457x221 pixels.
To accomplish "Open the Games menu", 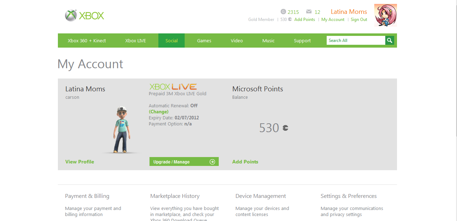I will [204, 41].
